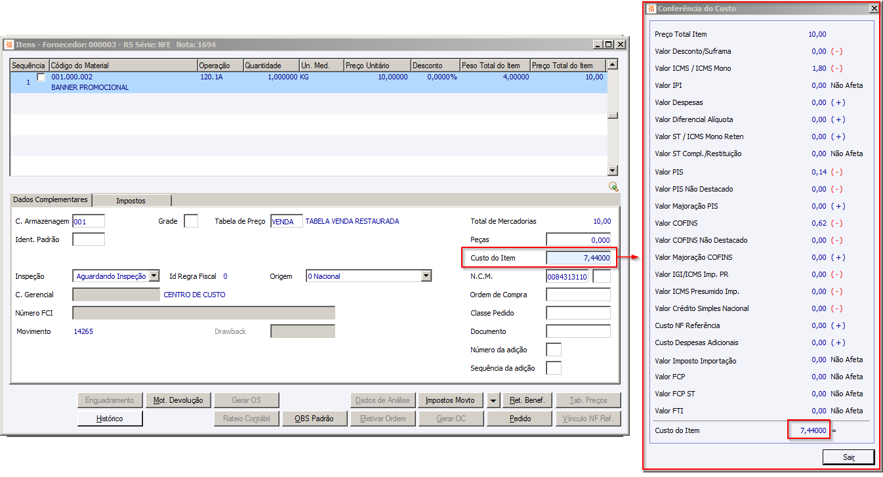Click the Conferência do Custo title bar icon
Viewport: 883px width, 477px height.
click(x=651, y=9)
